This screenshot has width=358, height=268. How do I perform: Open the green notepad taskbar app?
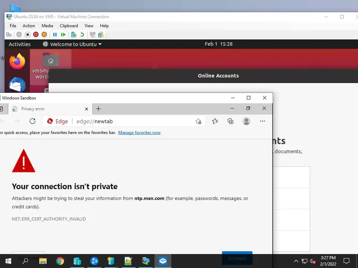pyautogui.click(x=128, y=261)
